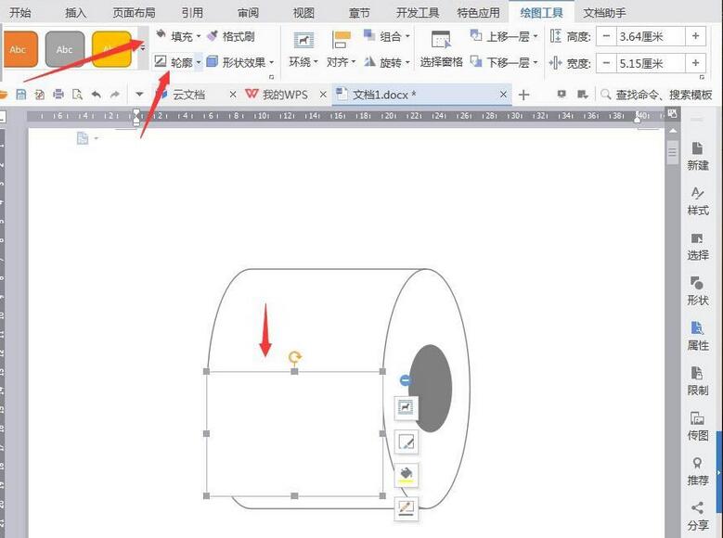Screen dimensions: 723x538
Task: Click 分享 share in the sidebar
Action: [x=697, y=516]
